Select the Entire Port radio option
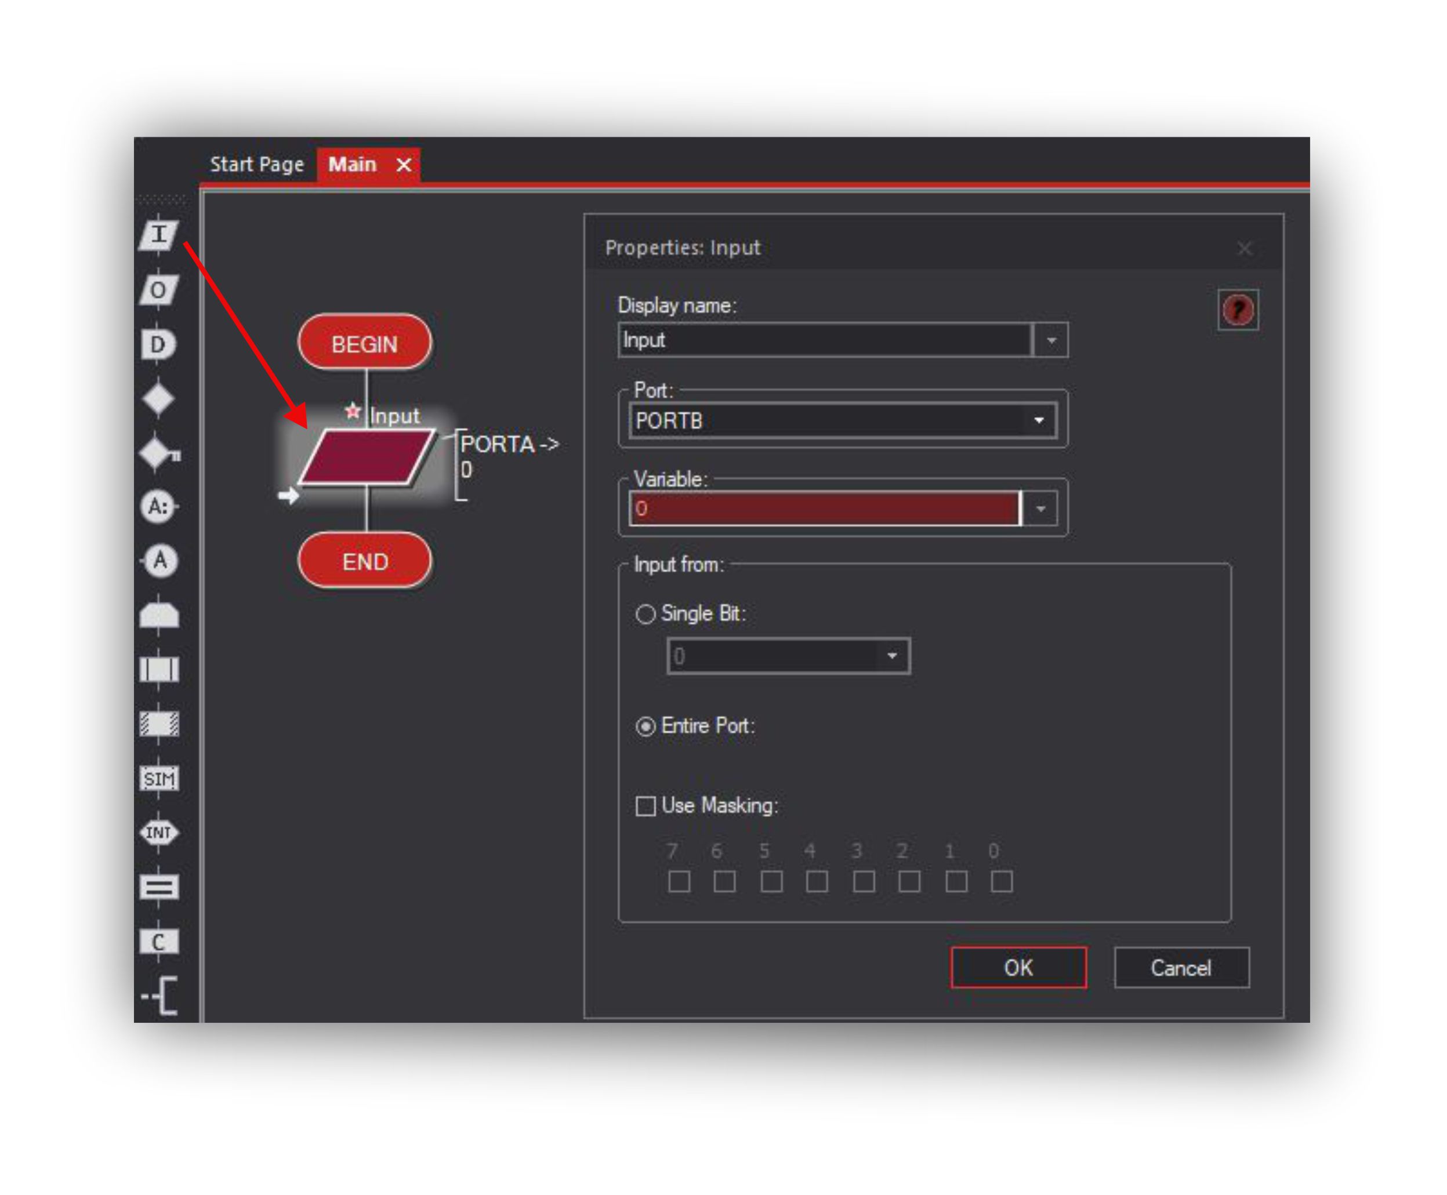 [x=645, y=727]
